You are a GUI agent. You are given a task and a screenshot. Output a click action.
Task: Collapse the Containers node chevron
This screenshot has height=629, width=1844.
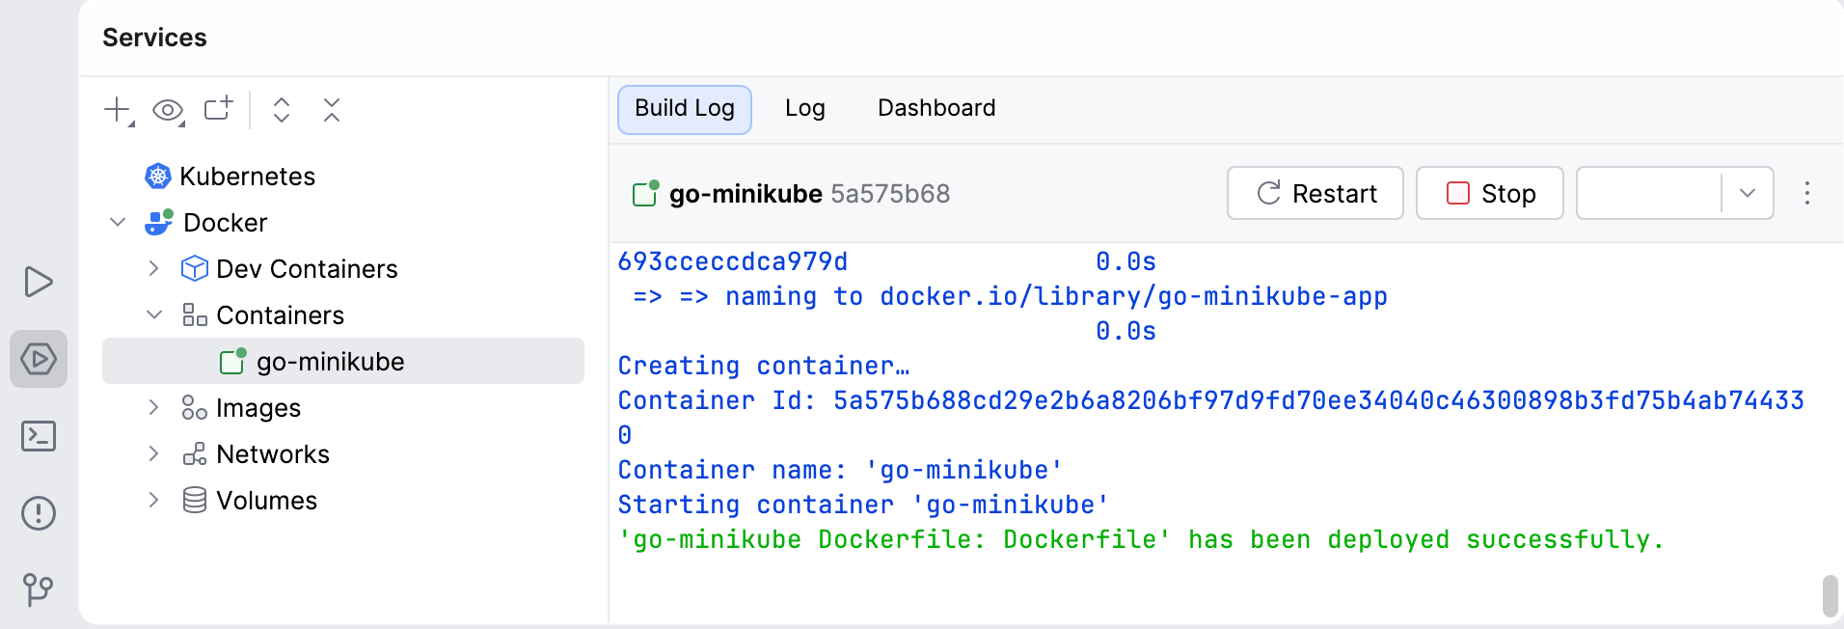pos(153,315)
